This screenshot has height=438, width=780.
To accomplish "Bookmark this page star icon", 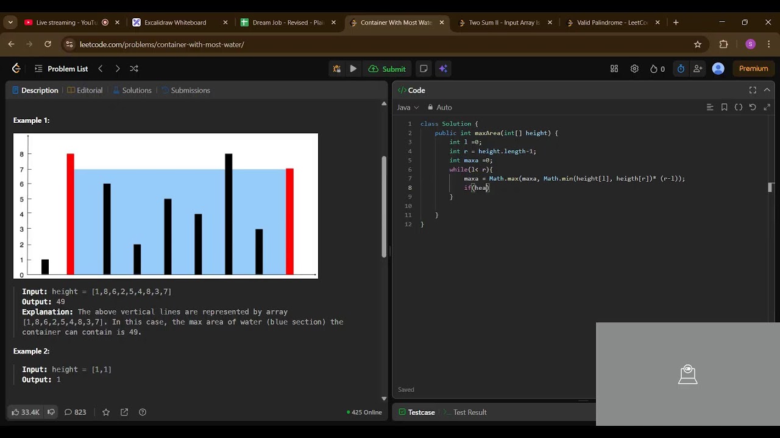I will (x=698, y=44).
